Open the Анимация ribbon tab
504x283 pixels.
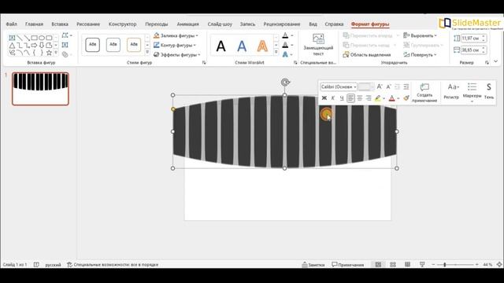[x=187, y=24]
